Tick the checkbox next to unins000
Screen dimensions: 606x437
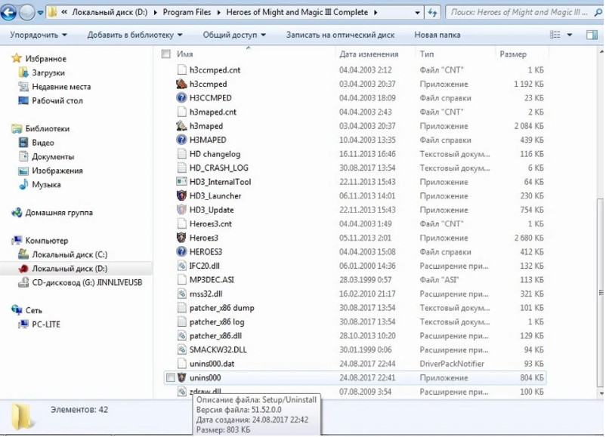coord(170,377)
